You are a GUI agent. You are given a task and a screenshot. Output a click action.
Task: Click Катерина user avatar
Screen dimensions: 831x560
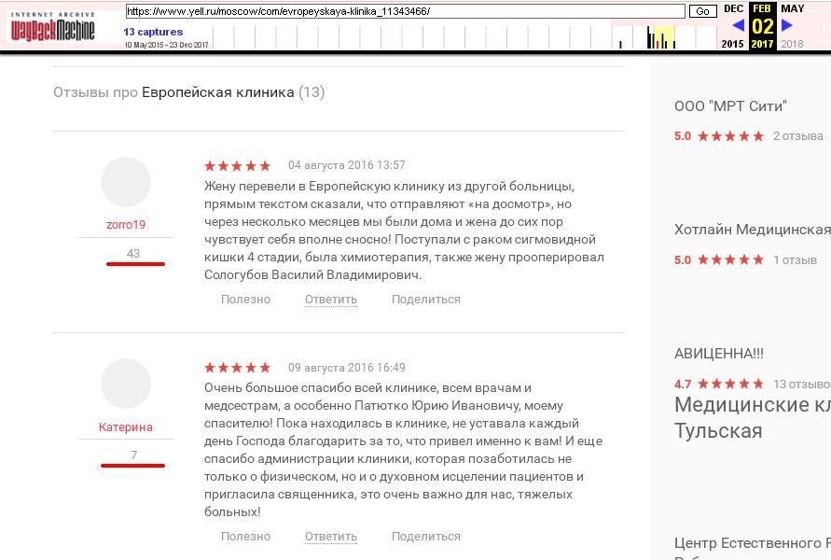(126, 384)
